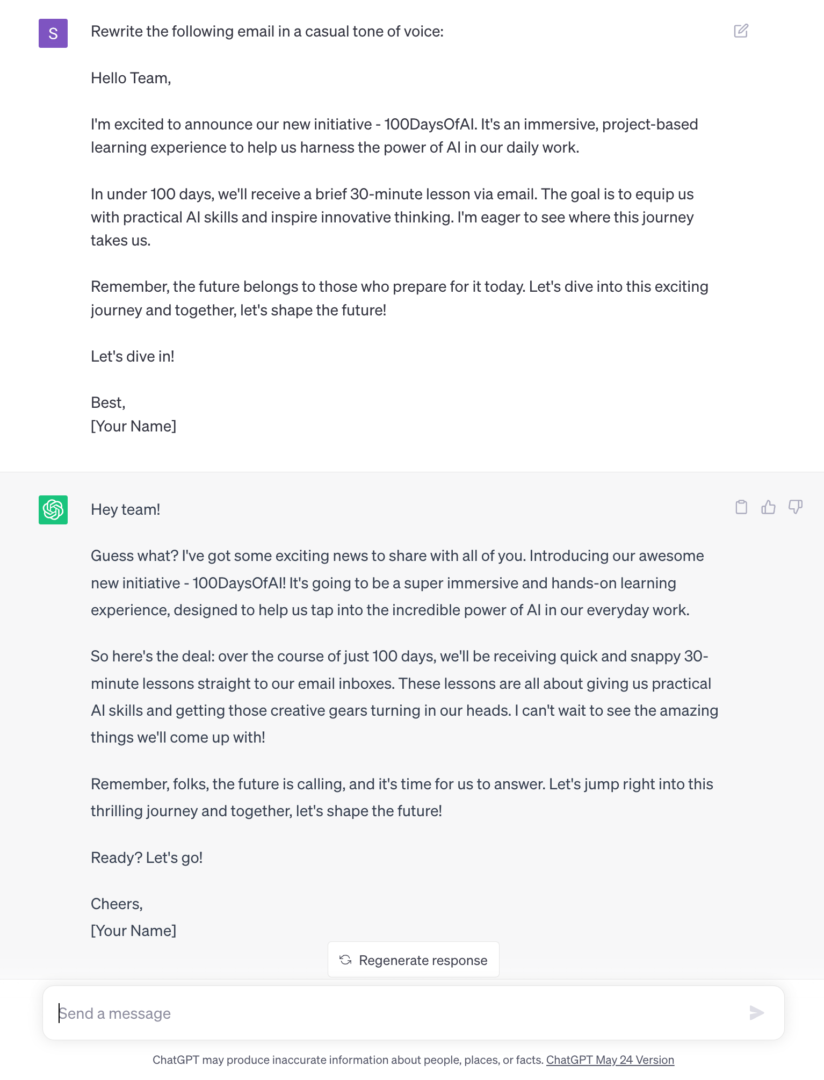
Task: Click the edit message pencil icon
Action: [741, 31]
